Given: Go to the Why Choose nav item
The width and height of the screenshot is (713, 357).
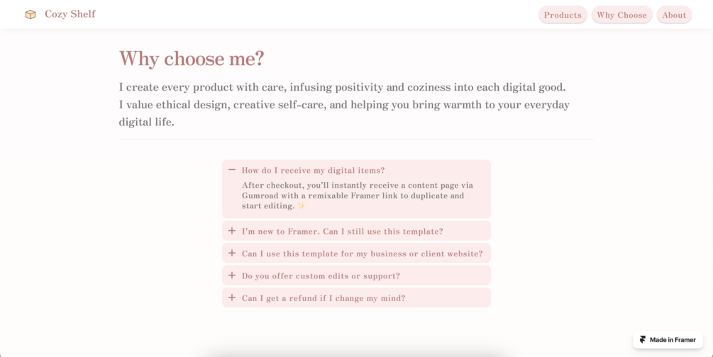Looking at the screenshot, I should coord(622,15).
